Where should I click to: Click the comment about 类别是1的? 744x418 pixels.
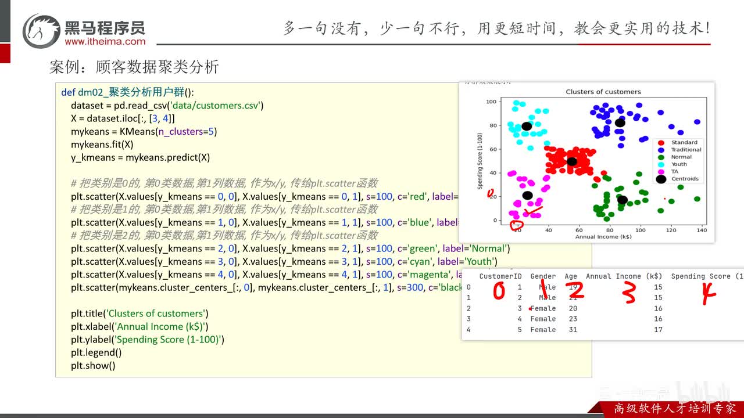tap(224, 209)
